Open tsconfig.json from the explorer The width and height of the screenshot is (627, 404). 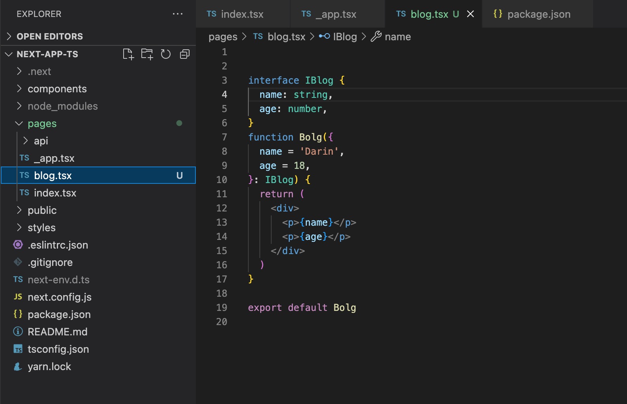pyautogui.click(x=98, y=349)
